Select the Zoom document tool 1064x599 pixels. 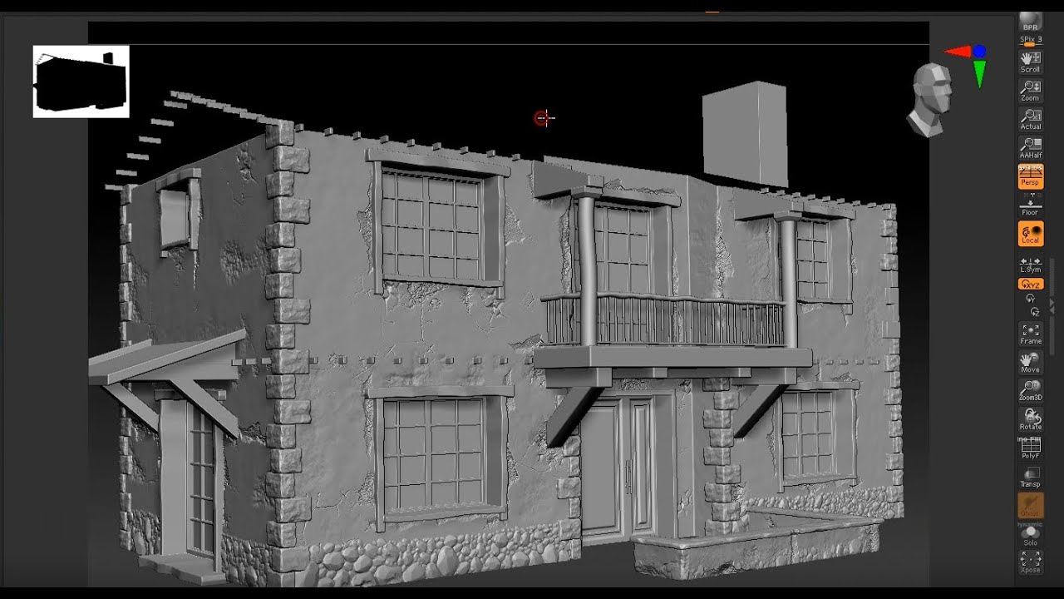pyautogui.click(x=1031, y=91)
